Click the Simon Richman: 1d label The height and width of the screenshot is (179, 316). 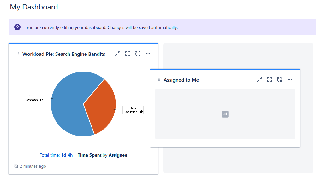pyautogui.click(x=34, y=98)
